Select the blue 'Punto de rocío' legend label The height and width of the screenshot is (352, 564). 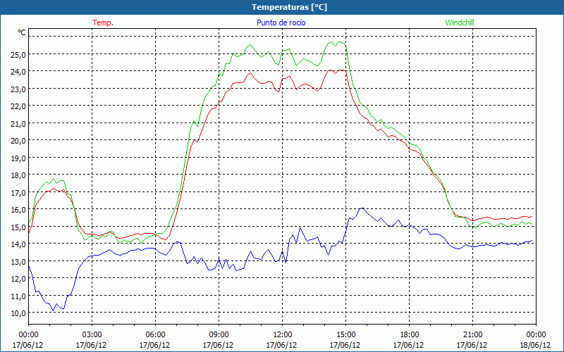tap(281, 23)
